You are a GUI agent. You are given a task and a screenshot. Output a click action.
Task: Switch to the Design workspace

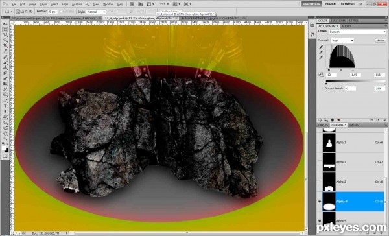(x=331, y=4)
